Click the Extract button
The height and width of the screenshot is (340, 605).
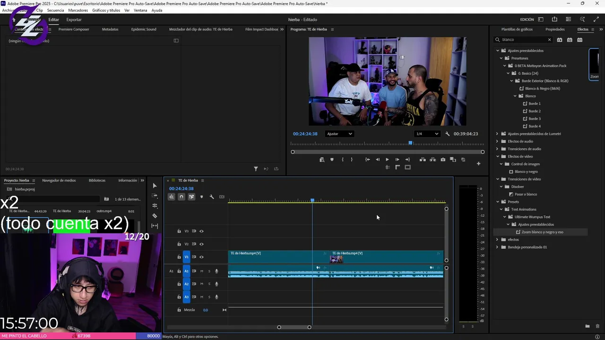coord(432,160)
